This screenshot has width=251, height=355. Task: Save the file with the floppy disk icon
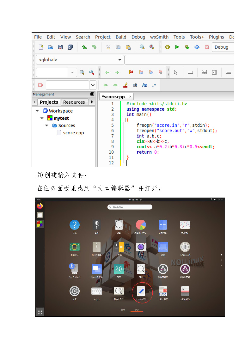[60, 47]
